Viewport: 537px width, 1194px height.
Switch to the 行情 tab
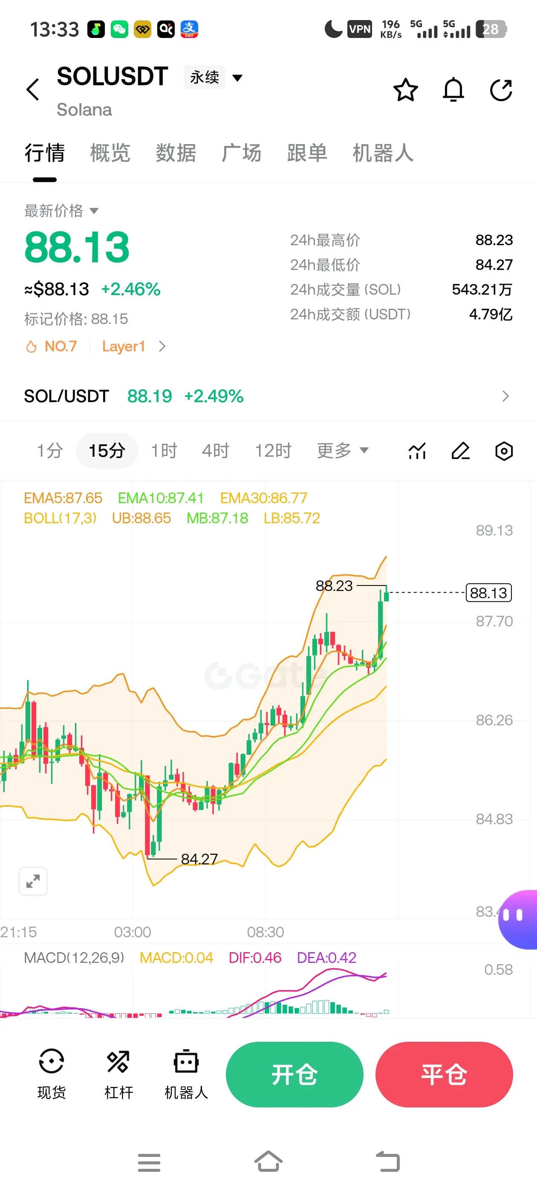44,153
